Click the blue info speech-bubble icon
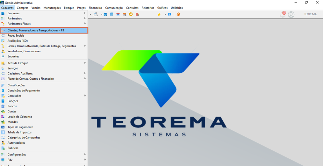Viewport: 323px width, 166px height. click(170, 14)
